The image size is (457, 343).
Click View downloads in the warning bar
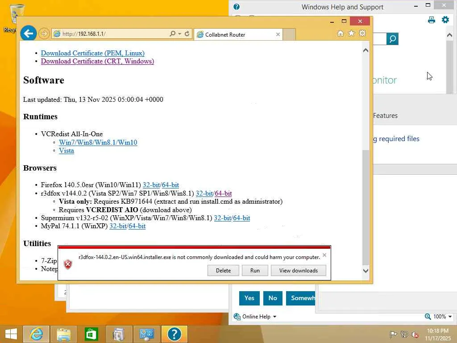299,270
